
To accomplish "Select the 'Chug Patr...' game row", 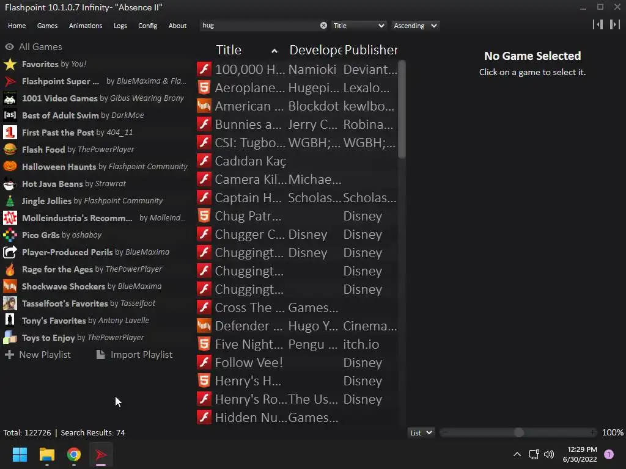I will pos(297,216).
